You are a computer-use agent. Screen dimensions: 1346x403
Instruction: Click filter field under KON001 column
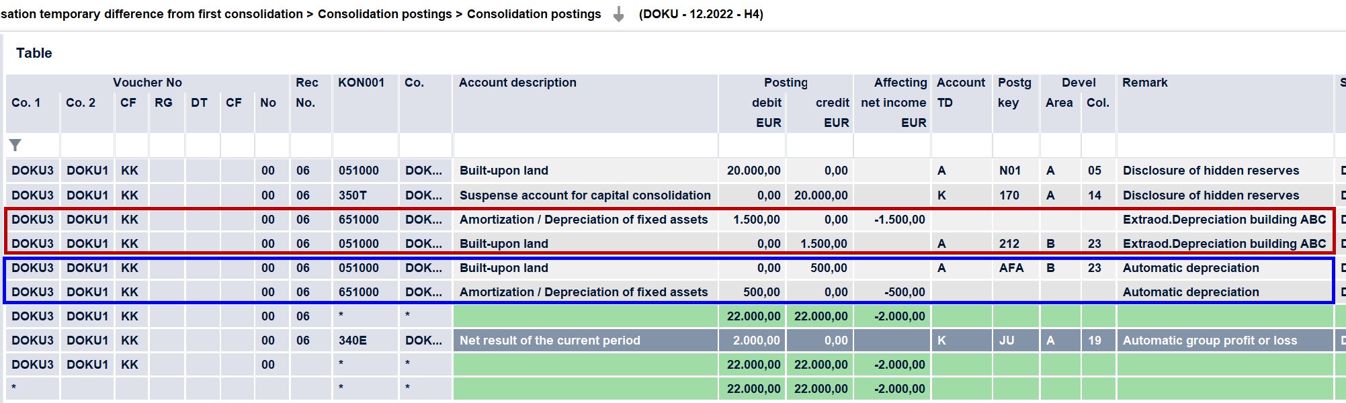(366, 145)
